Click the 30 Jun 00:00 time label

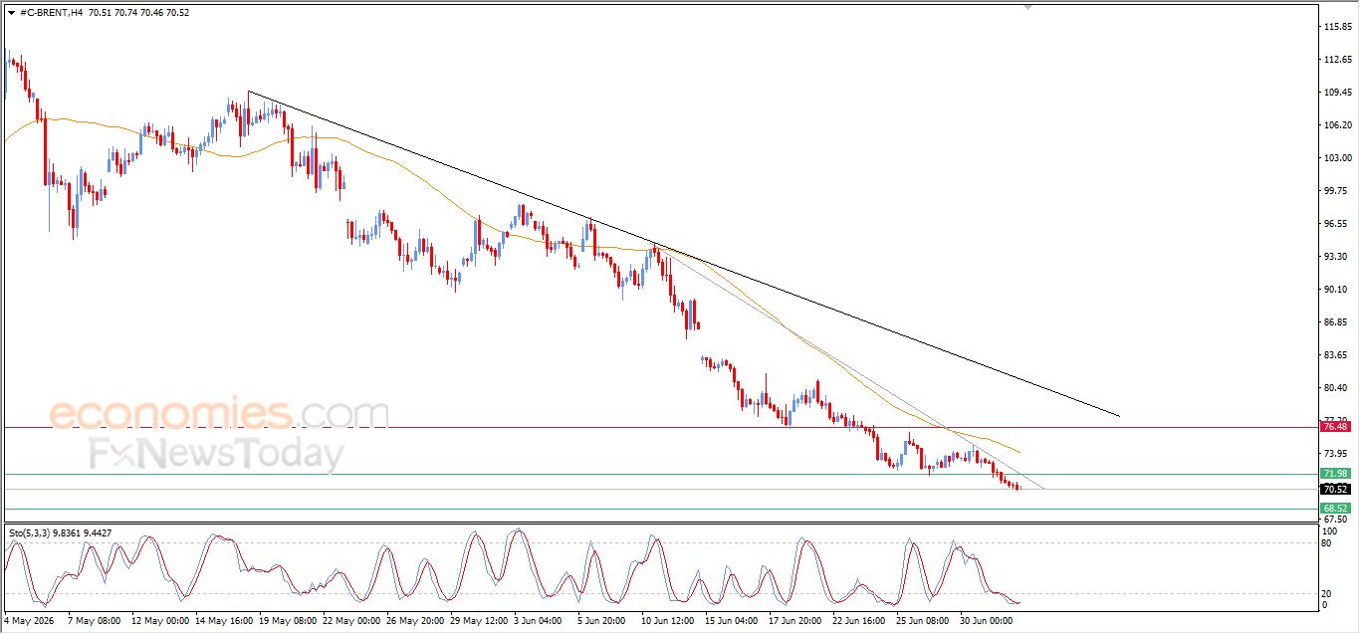coord(987,619)
